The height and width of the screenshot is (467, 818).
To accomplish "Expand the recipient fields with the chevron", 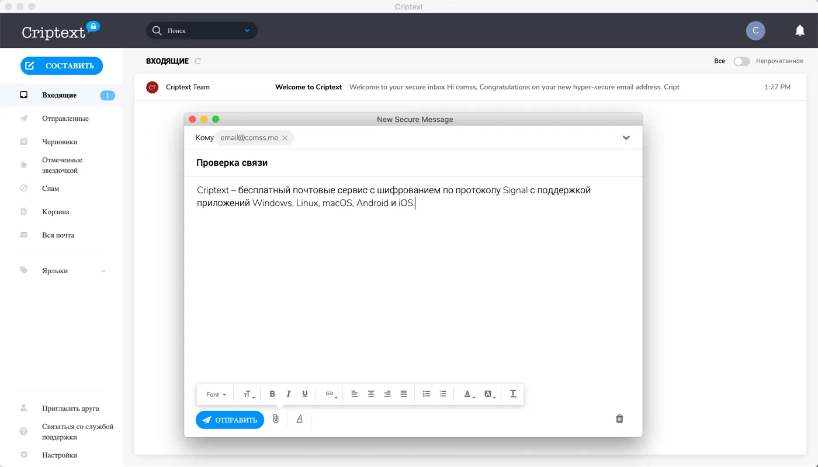I will pyautogui.click(x=626, y=138).
